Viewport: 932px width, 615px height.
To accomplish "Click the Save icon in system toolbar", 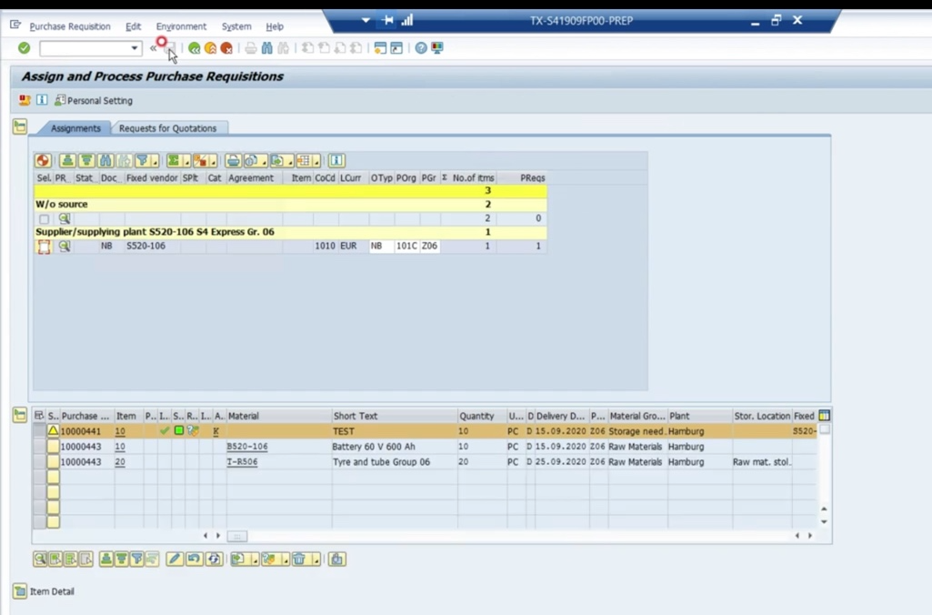I will [x=170, y=48].
